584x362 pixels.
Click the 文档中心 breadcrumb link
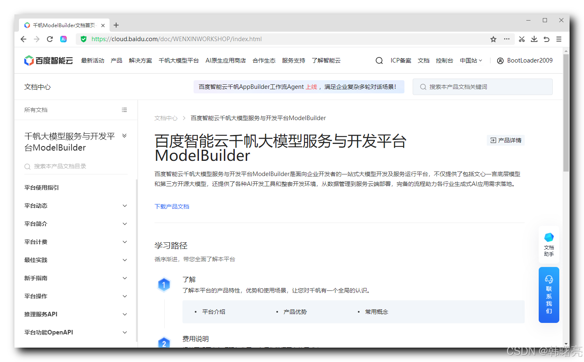tap(166, 118)
